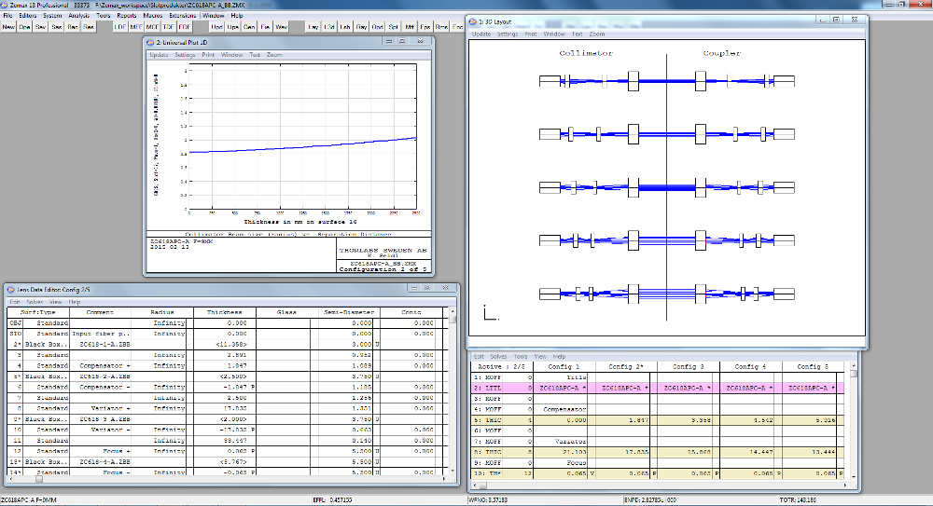933x506 pixels.
Task: Open Tools menu in Multi-Configuration Editor
Action: [x=521, y=357]
